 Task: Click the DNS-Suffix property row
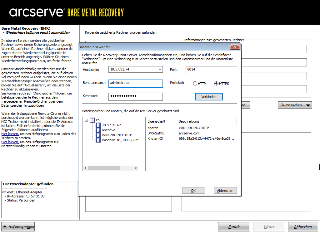[x=191, y=133]
